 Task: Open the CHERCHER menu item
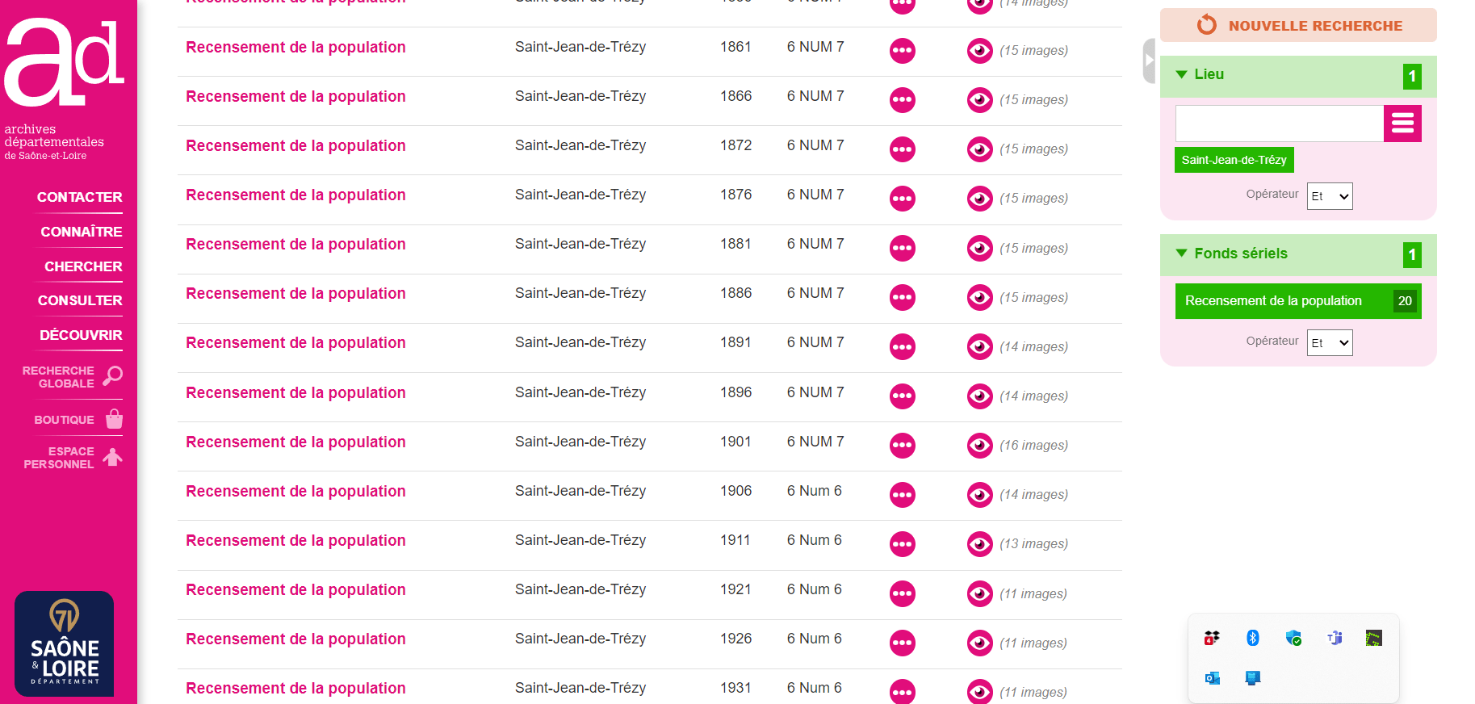pos(83,266)
